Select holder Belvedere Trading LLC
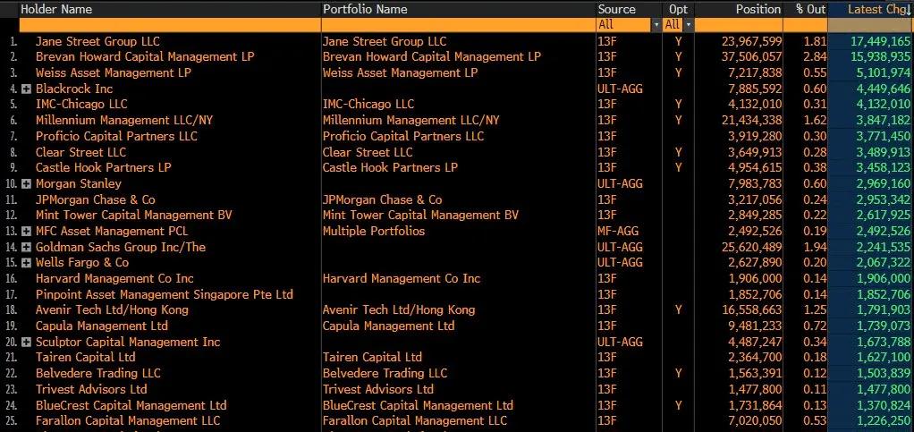The height and width of the screenshot is (432, 914). (x=98, y=373)
